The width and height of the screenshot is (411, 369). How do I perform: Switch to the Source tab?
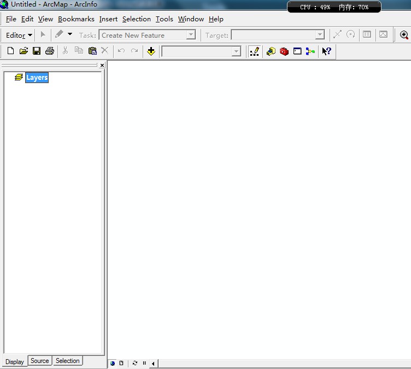39,361
